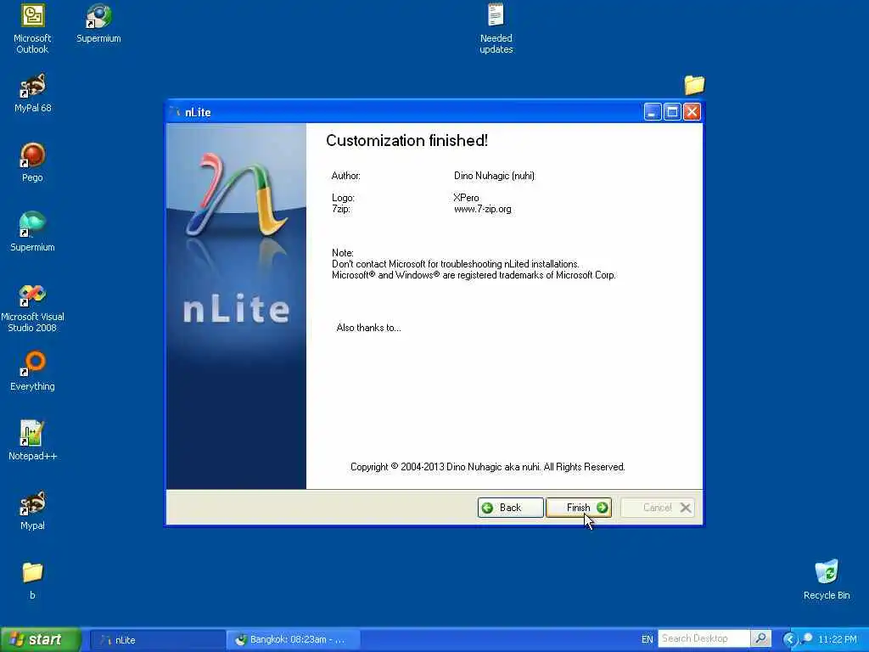Click the desktop search magnifier button
Viewport: 869px width, 652px height.
[761, 638]
